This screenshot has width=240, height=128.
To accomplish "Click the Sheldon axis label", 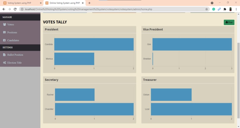I will 147,59.
